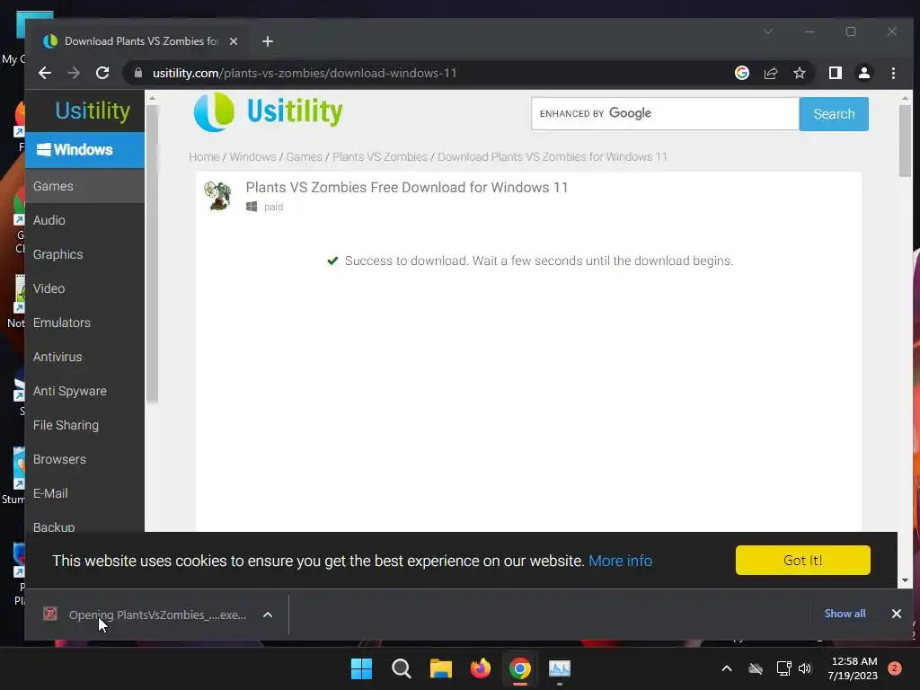Close the downloads bar

click(896, 614)
